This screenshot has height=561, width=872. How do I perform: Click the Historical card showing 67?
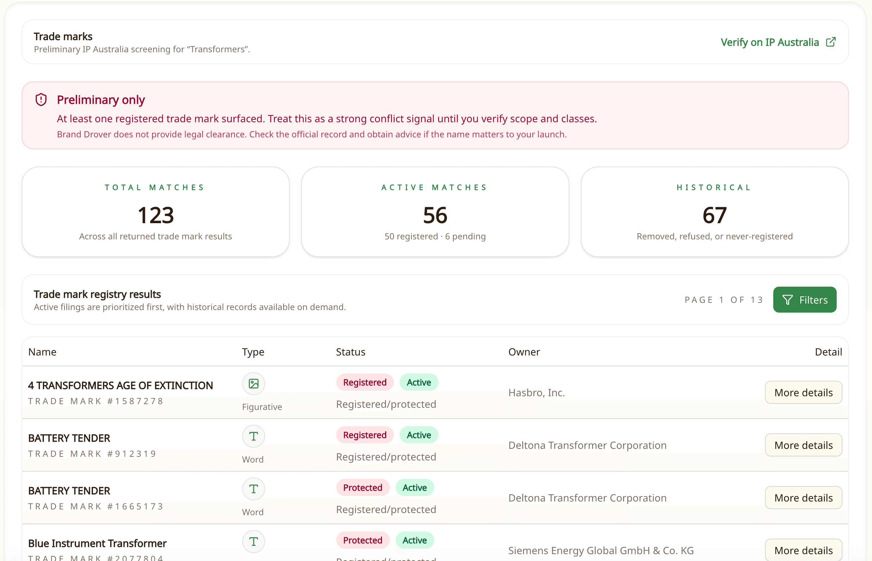coord(714,212)
